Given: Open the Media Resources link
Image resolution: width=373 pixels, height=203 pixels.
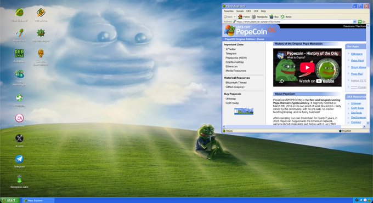Looking at the screenshot, I should click(x=236, y=71).
